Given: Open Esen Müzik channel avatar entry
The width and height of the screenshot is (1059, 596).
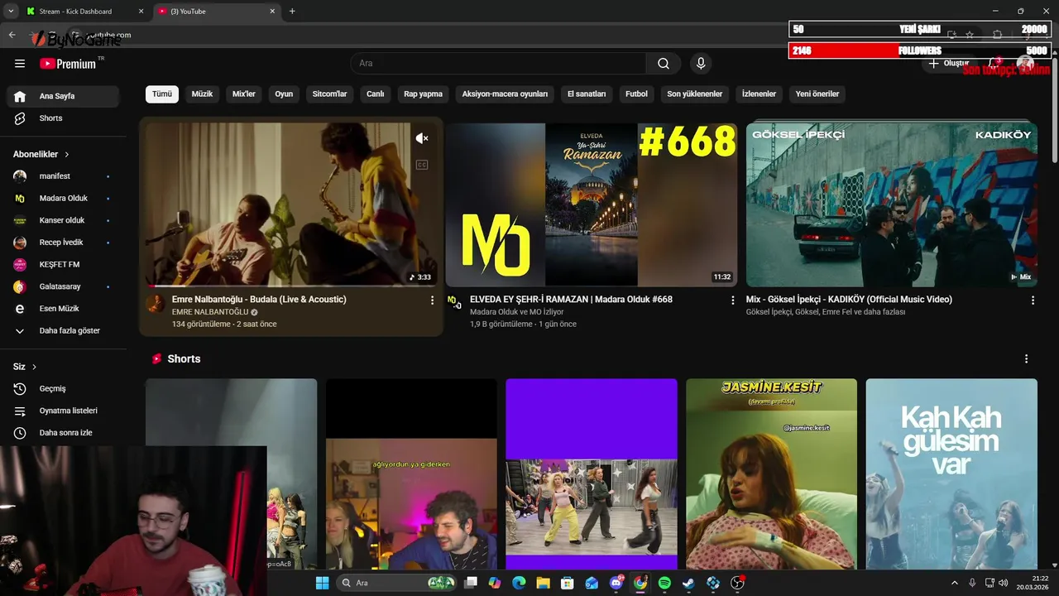Looking at the screenshot, I should pos(63,309).
